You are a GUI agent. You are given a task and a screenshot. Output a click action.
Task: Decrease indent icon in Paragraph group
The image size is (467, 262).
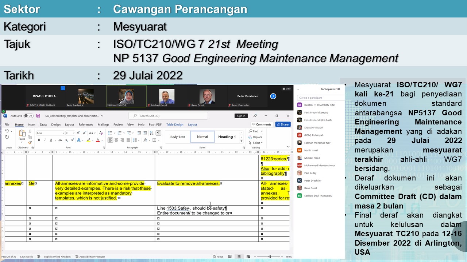139,133
